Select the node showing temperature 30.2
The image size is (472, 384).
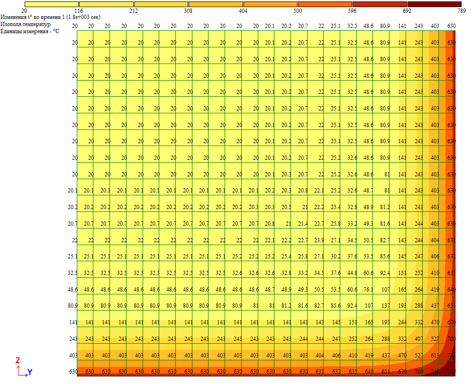(x=335, y=256)
